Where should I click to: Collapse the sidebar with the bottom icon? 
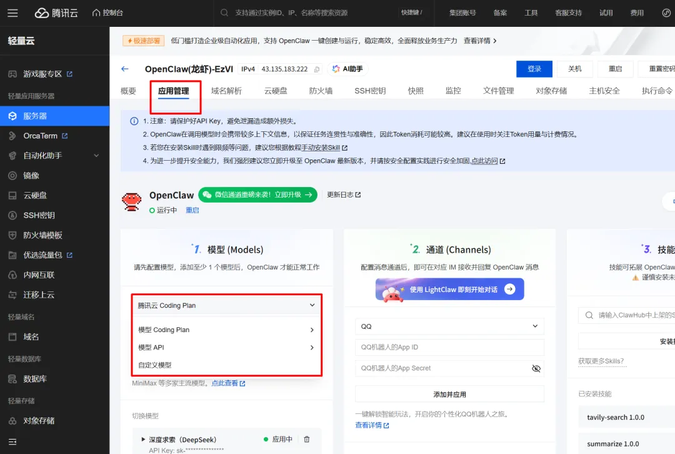tap(12, 442)
